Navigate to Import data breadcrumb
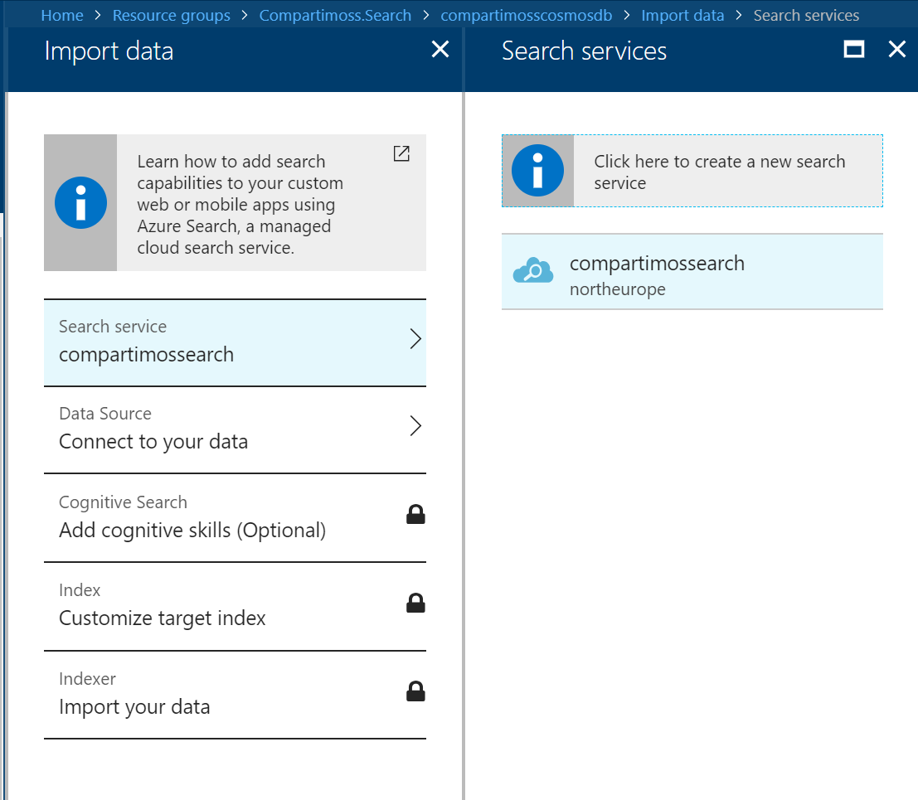The height and width of the screenshot is (800, 918). pos(682,15)
